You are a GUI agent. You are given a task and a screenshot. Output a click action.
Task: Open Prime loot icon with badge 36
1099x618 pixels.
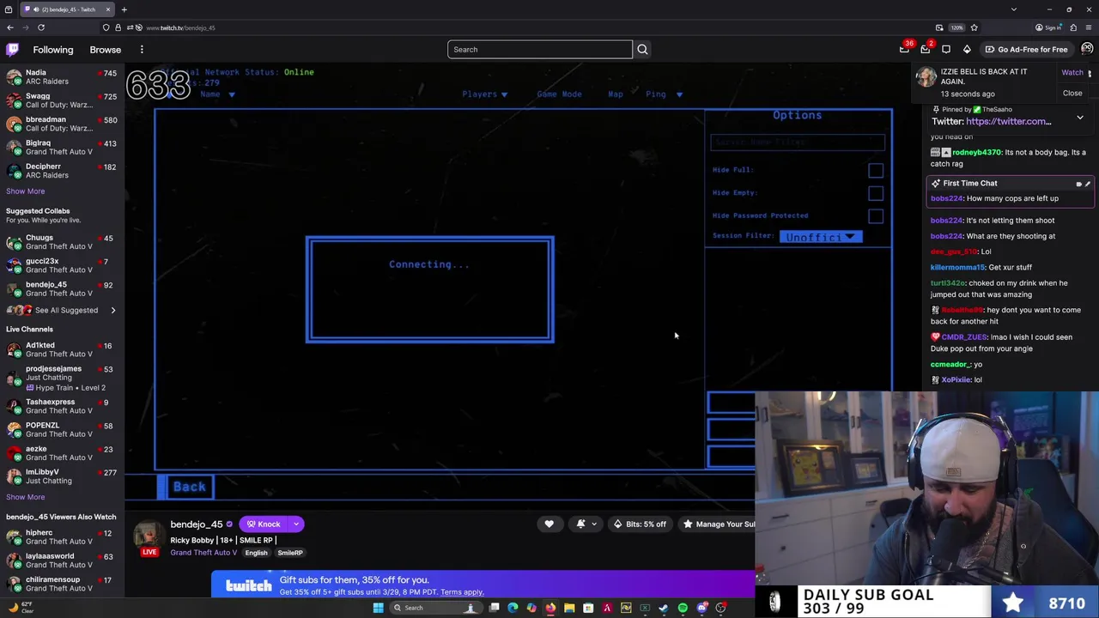904,50
